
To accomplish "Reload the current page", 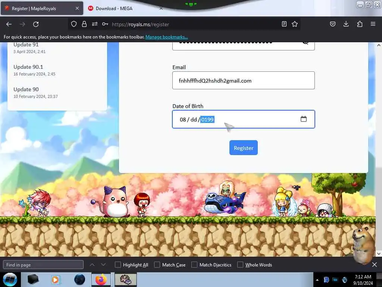I will tap(36, 24).
